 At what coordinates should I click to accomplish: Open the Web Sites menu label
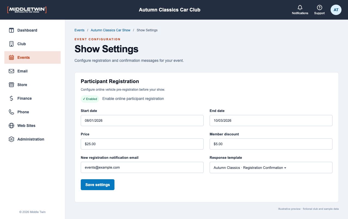coord(26,126)
